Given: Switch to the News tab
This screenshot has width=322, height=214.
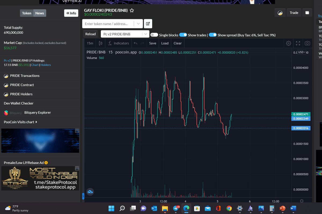Looking at the screenshot, I should coord(40,13).
